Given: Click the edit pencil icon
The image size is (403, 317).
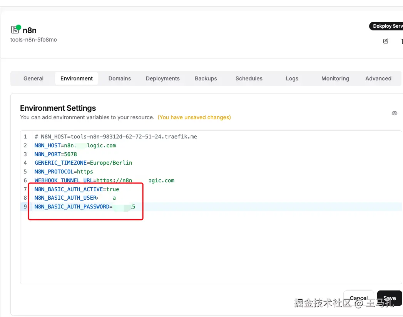Looking at the screenshot, I should (386, 41).
